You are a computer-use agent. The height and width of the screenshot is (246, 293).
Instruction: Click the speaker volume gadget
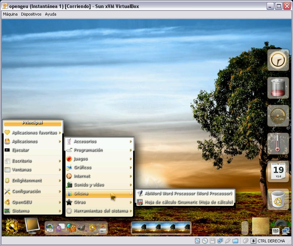click(x=281, y=223)
